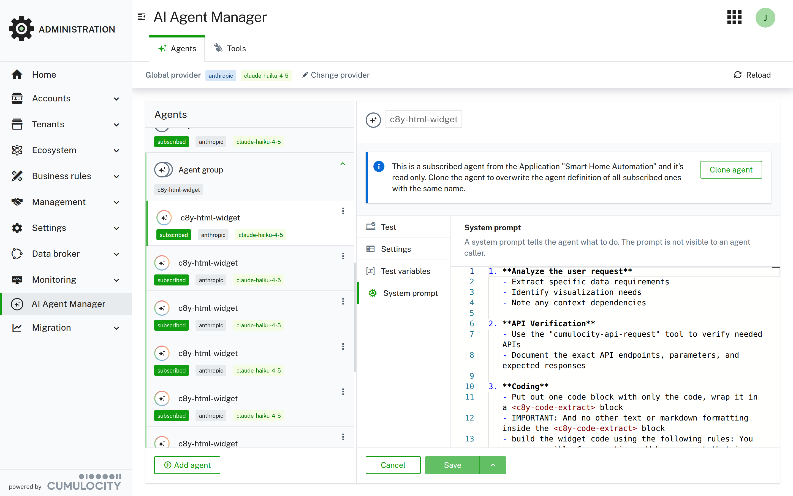
Task: Click the Test variables brackets icon
Action: click(x=370, y=271)
